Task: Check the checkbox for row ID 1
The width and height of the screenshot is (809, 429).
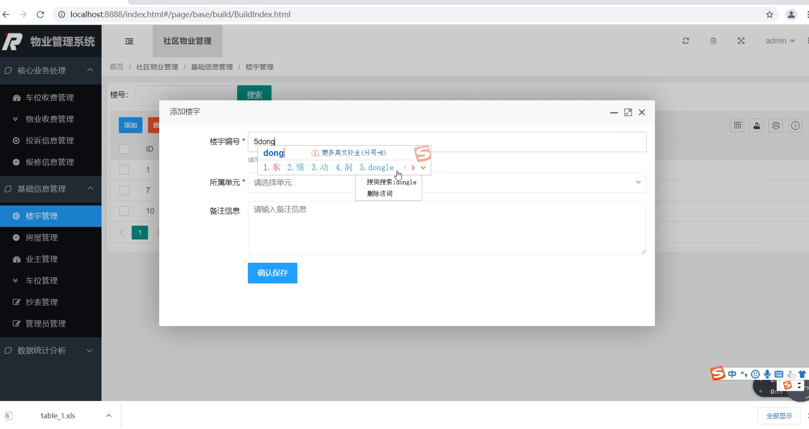Action: (124, 170)
